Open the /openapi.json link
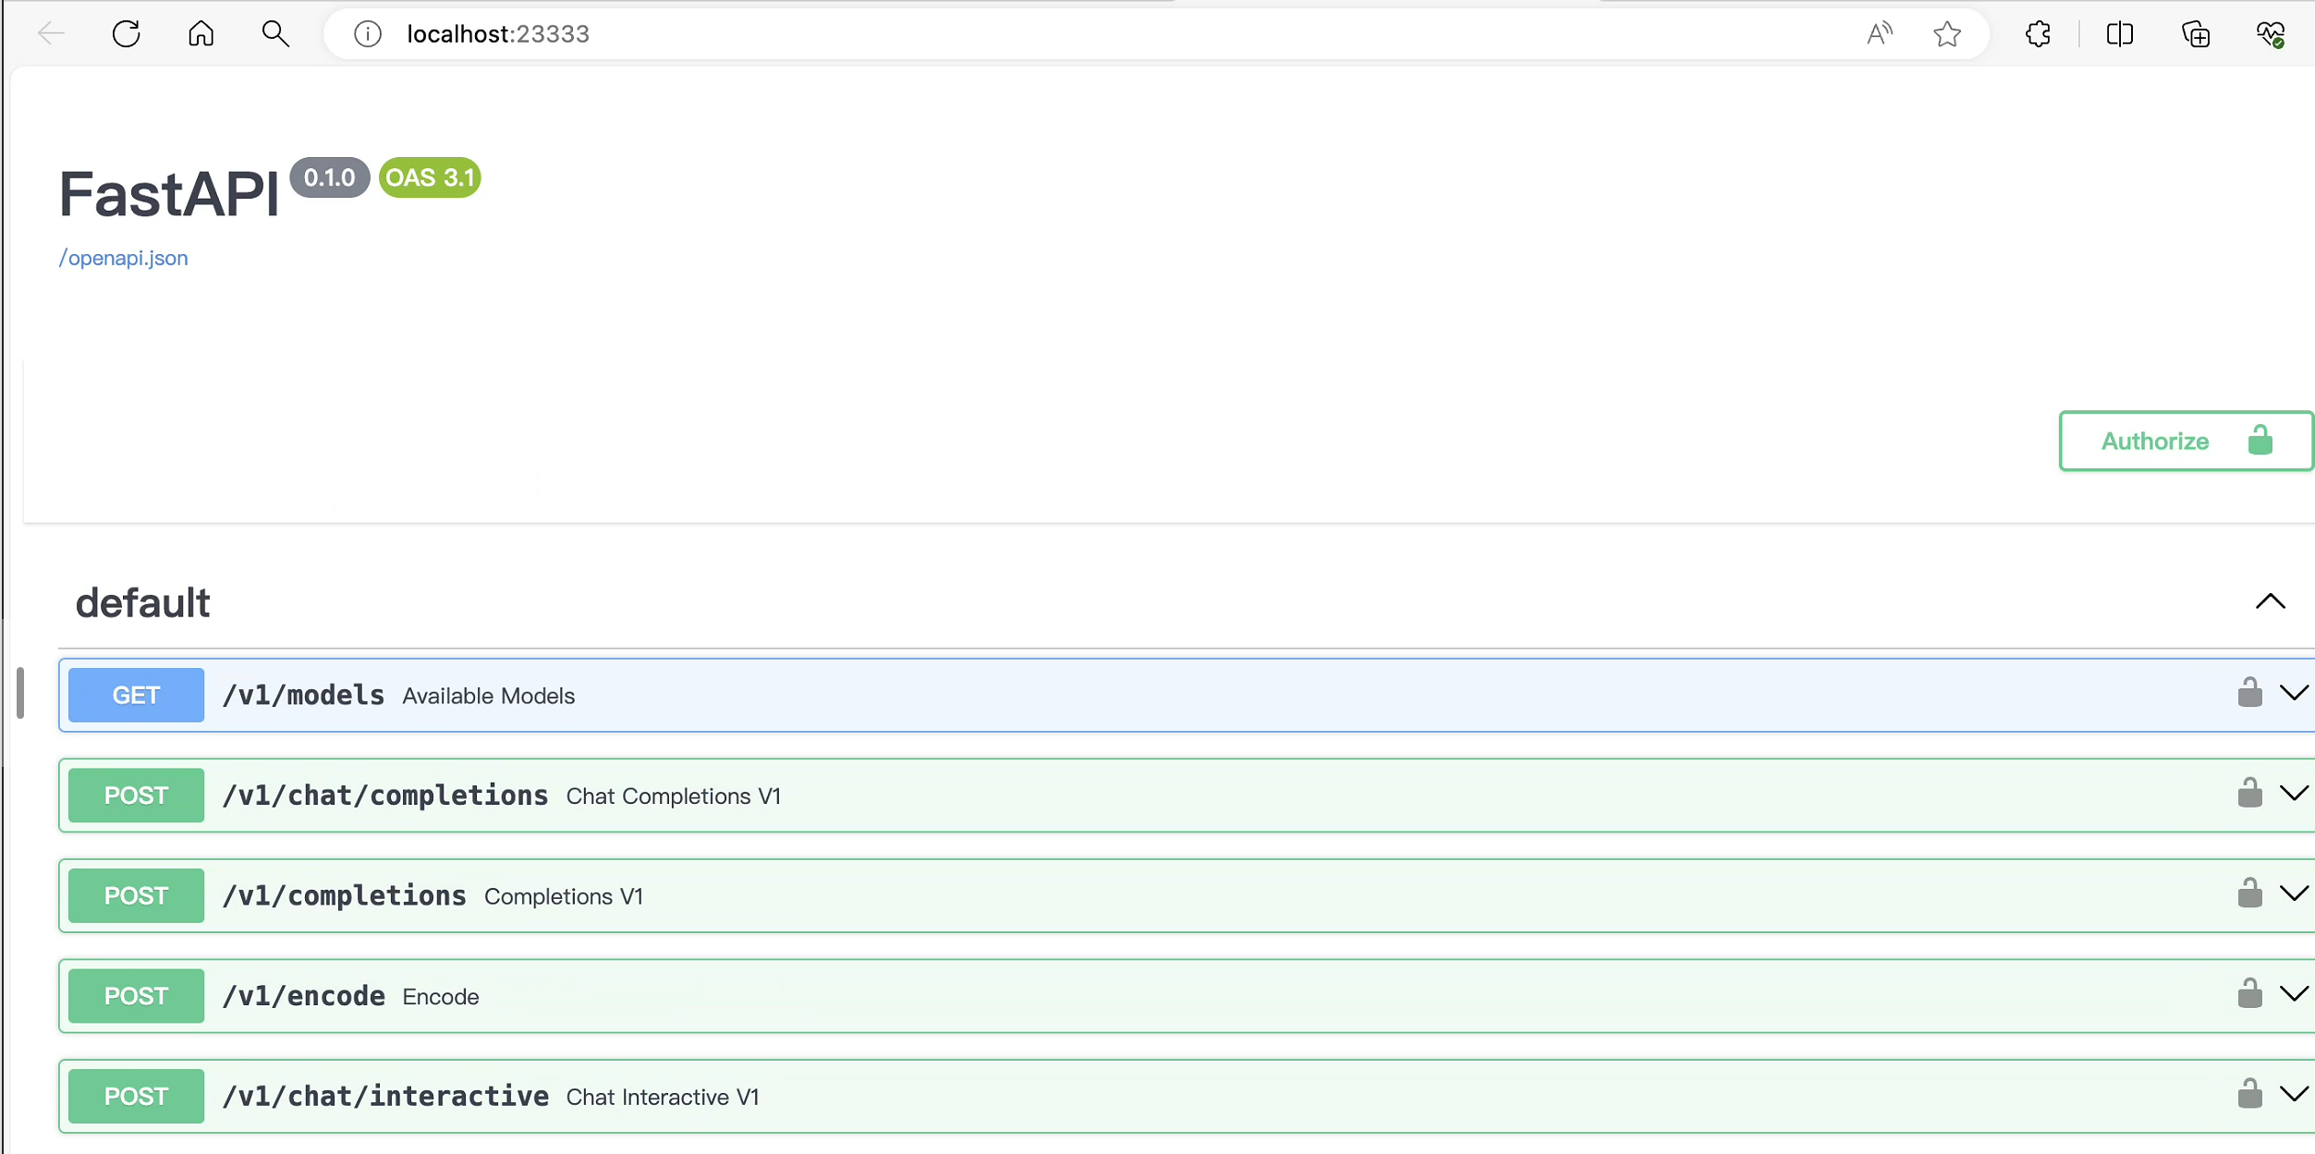Viewport: 2315px width, 1154px height. (x=123, y=258)
